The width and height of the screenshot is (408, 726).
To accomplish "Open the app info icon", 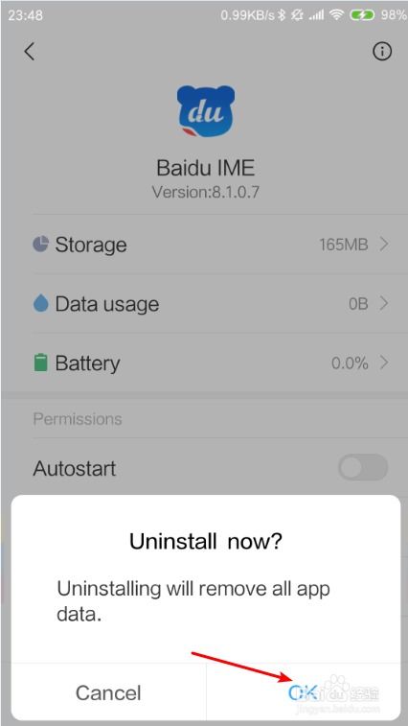I will coord(382,52).
